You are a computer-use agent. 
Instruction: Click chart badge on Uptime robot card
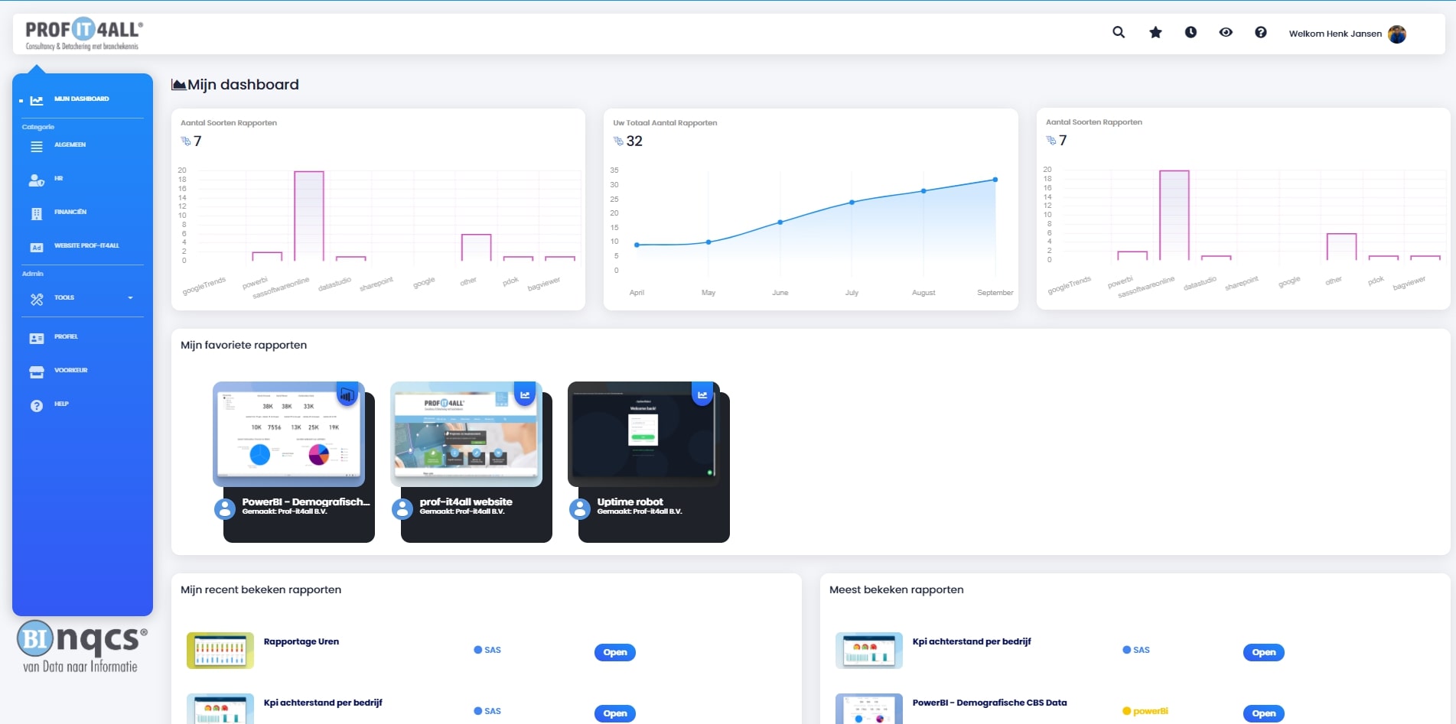[702, 394]
